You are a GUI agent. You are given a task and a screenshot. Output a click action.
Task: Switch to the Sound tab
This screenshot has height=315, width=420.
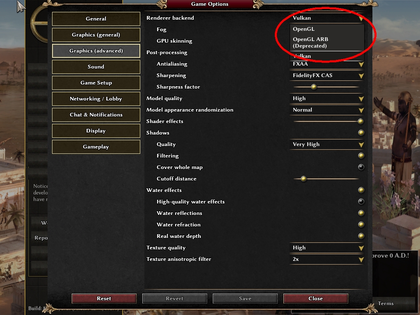pos(96,67)
